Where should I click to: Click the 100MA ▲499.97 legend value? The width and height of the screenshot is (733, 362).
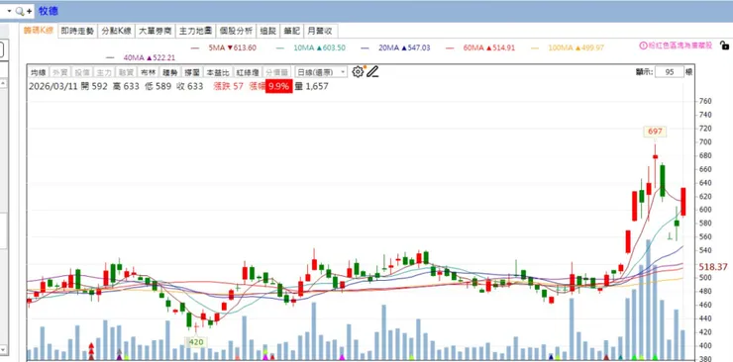(x=576, y=48)
